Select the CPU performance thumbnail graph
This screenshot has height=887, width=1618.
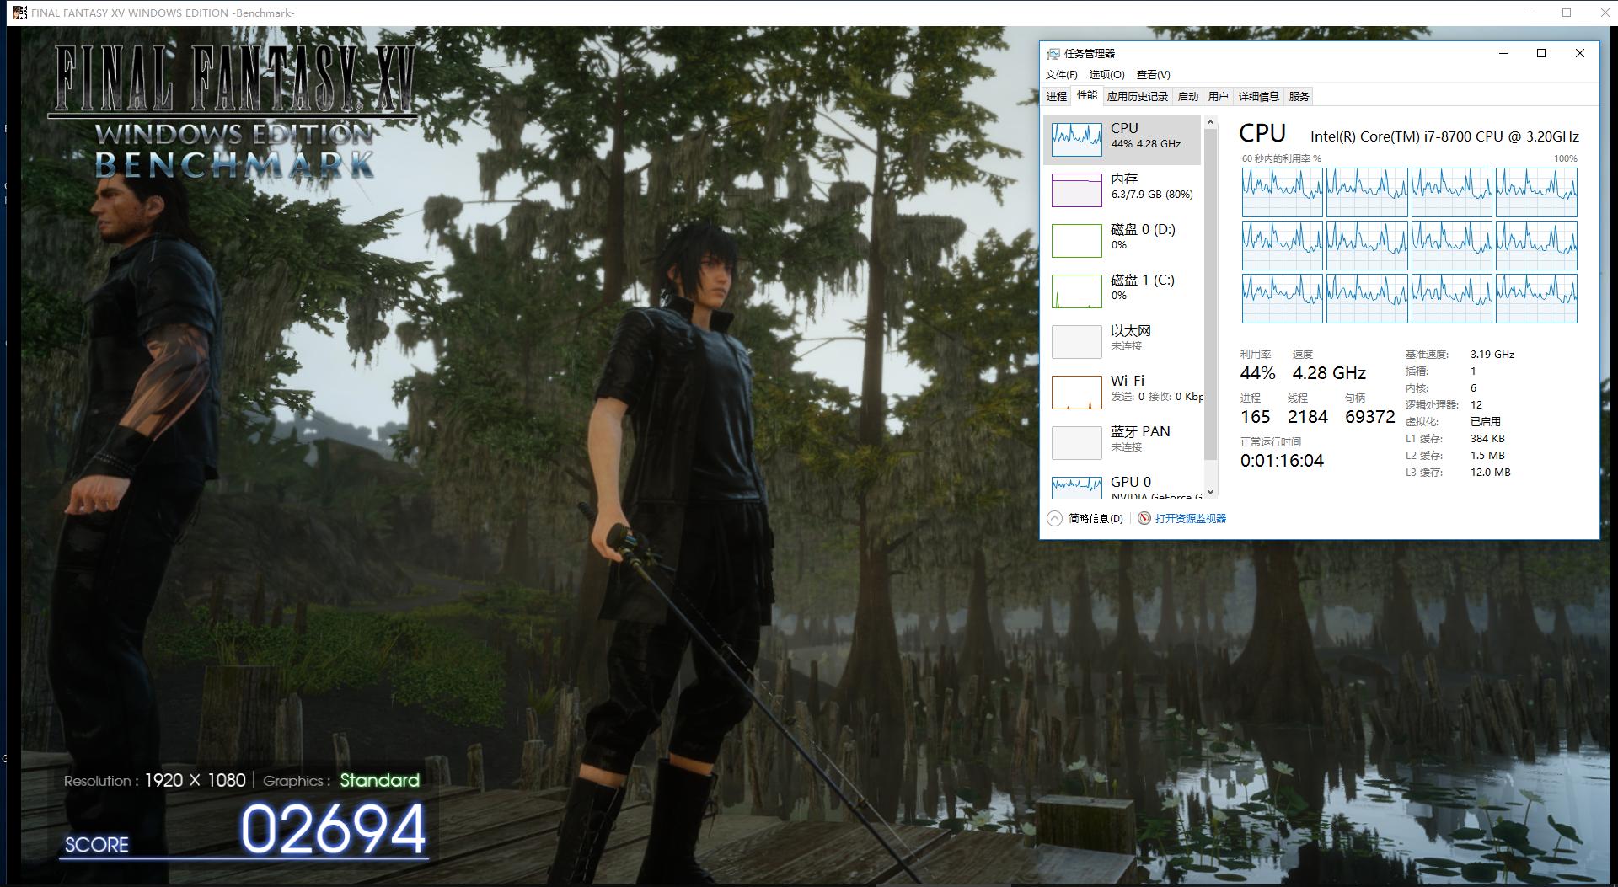(1076, 139)
